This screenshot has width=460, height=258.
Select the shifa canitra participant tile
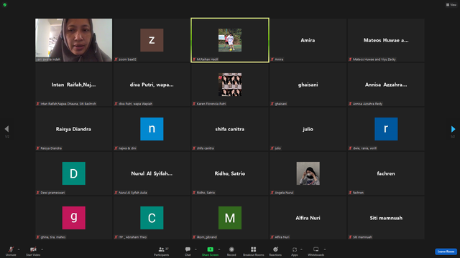tap(230, 129)
